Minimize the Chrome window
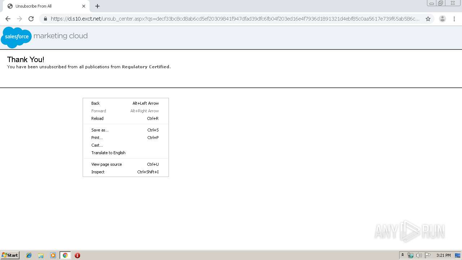The height and width of the screenshot is (260, 462). point(432,3)
